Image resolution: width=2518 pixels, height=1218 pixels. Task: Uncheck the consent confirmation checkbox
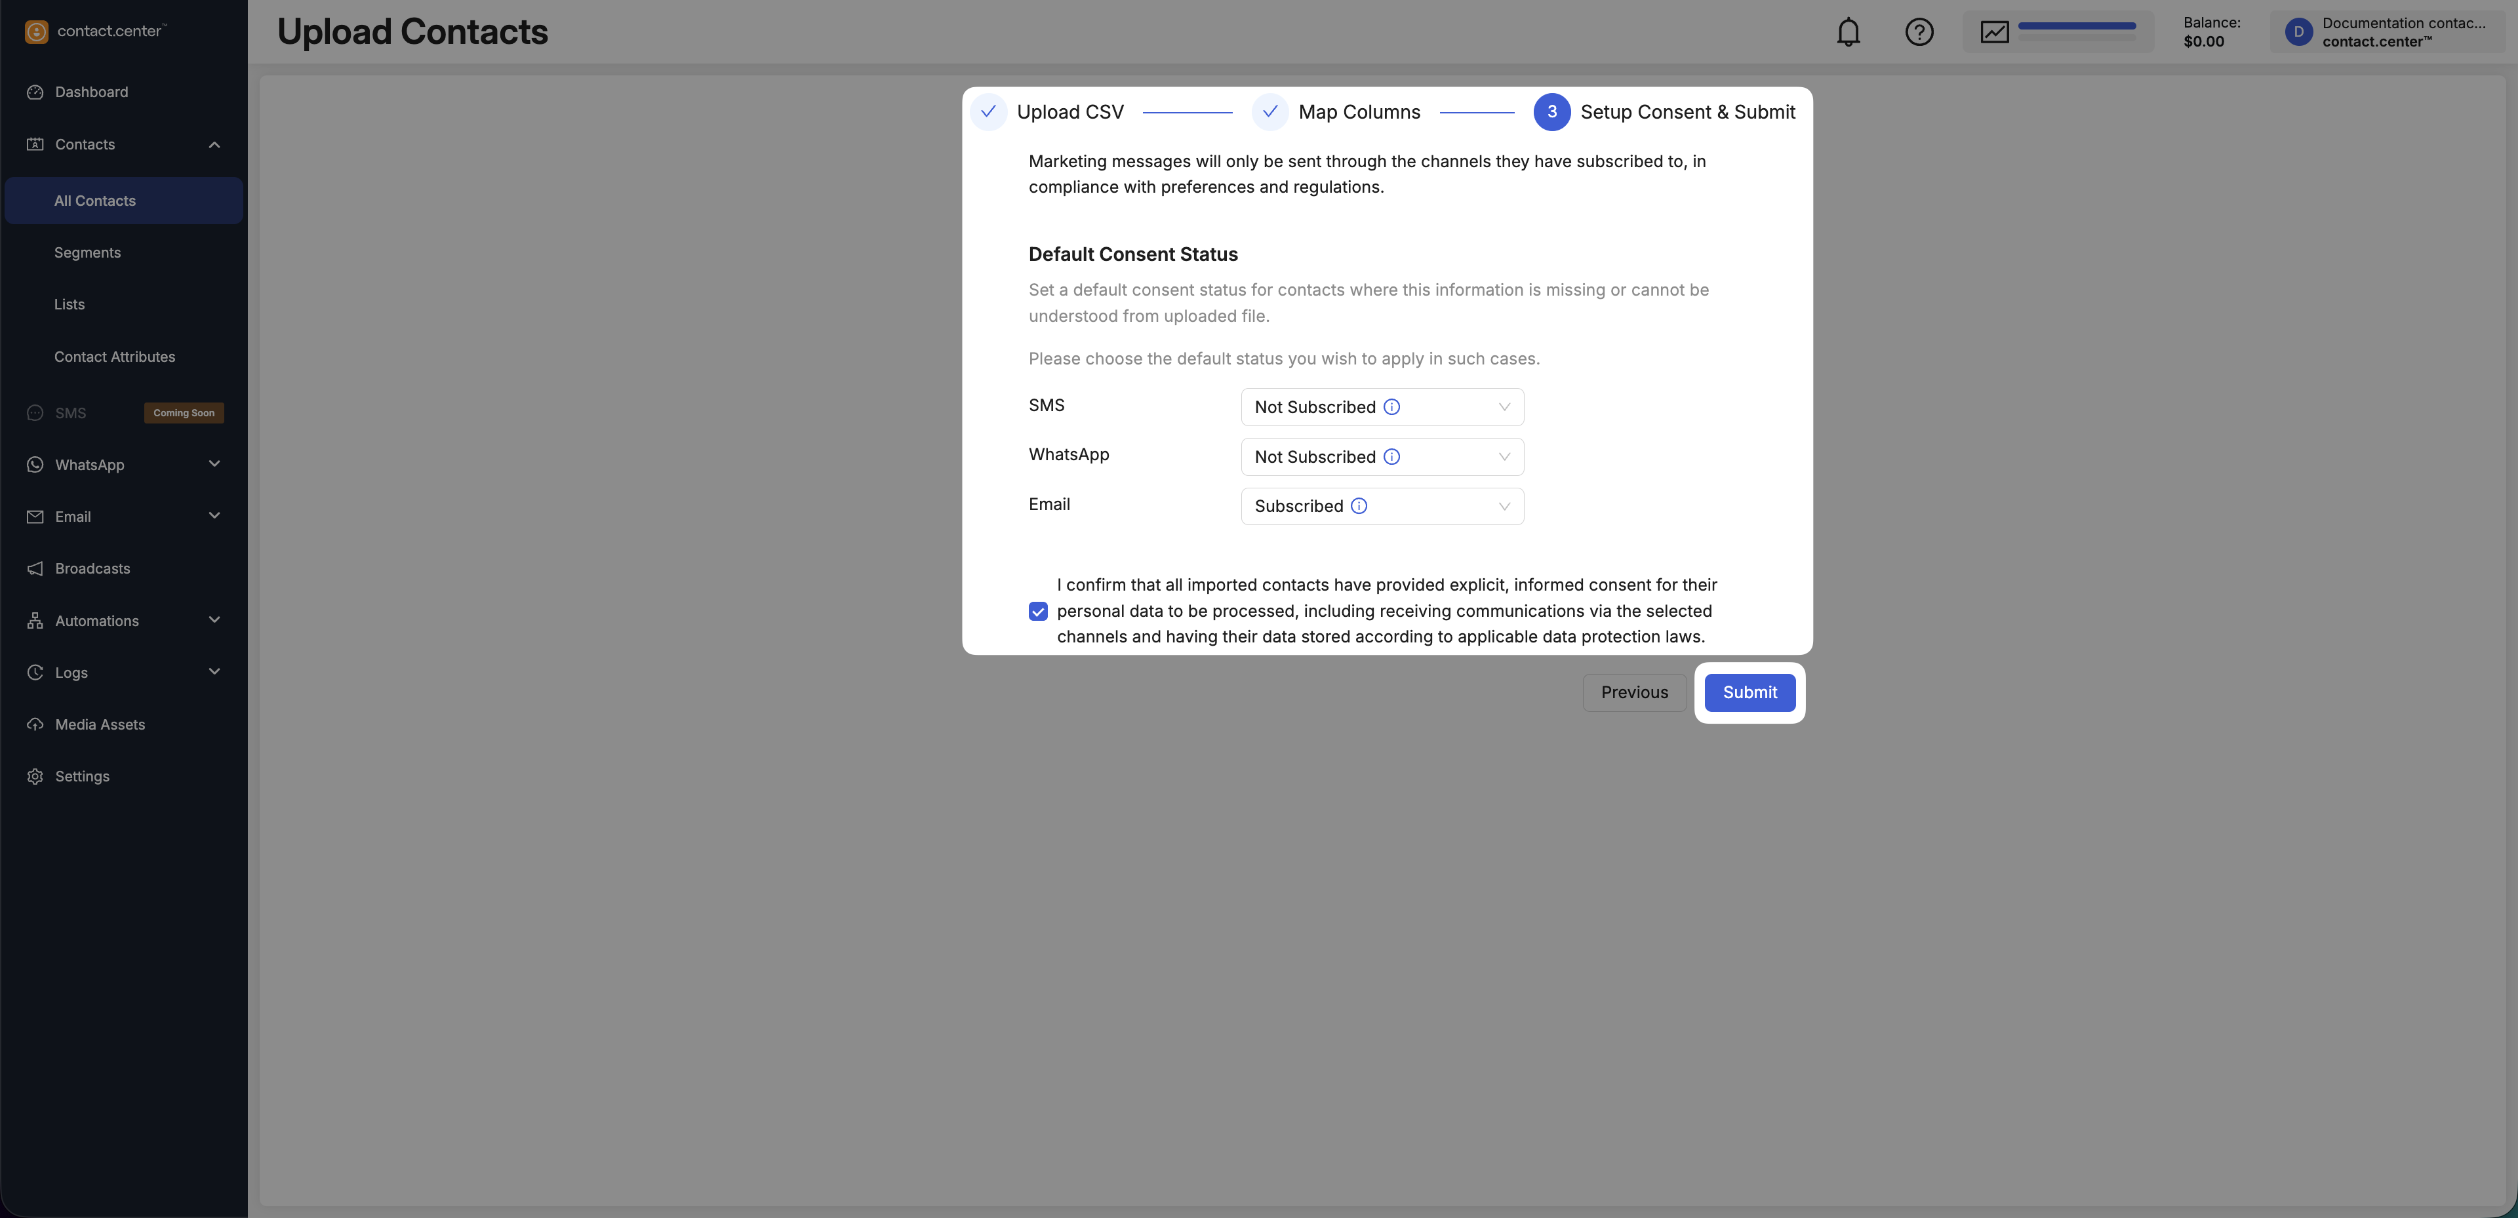pos(1038,611)
